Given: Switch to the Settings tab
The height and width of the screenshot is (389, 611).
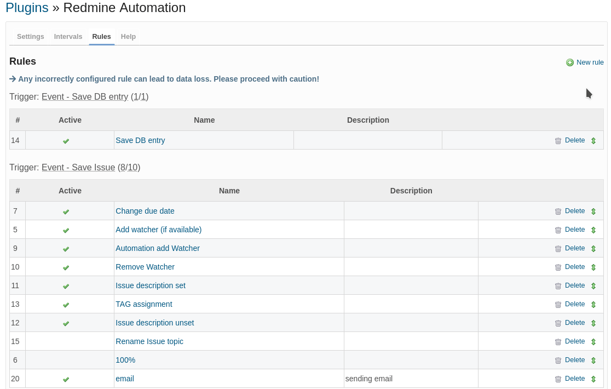Looking at the screenshot, I should pyautogui.click(x=31, y=37).
